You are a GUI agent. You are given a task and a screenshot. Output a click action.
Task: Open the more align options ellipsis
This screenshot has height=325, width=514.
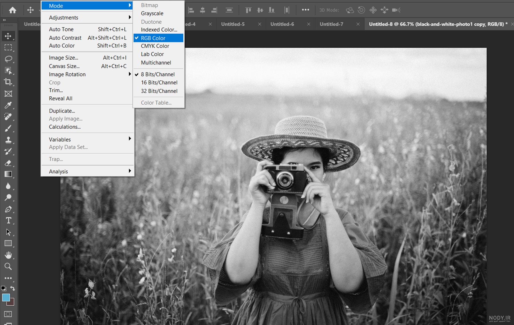pyautogui.click(x=305, y=10)
